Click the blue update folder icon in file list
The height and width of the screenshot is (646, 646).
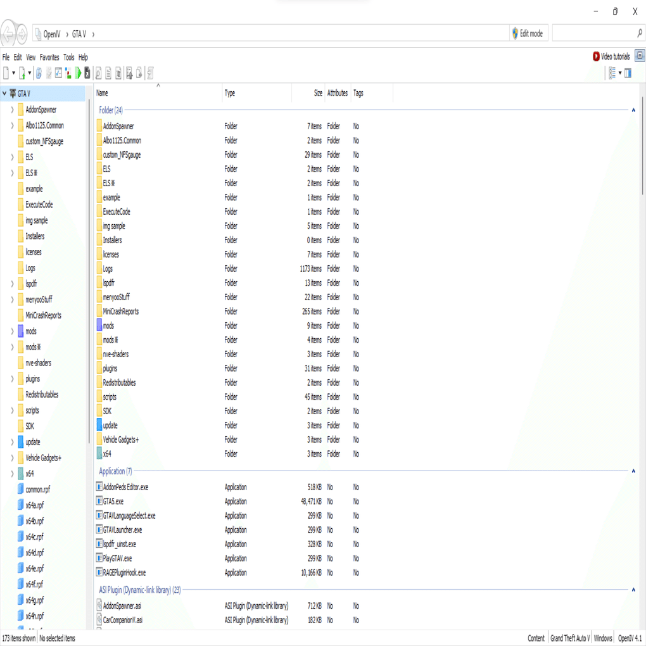point(99,425)
